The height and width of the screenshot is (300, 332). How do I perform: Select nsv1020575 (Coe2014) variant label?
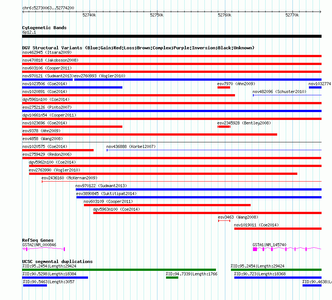(x=45, y=146)
